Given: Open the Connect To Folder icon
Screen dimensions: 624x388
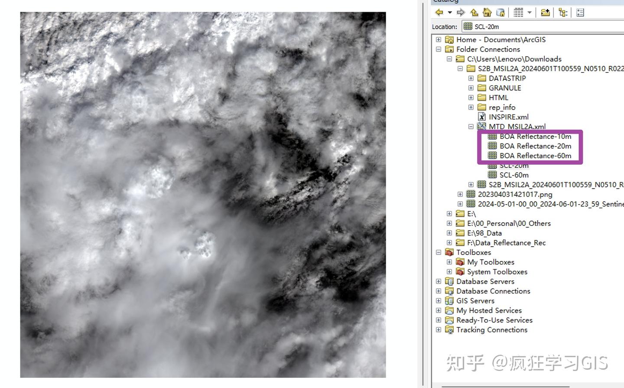Looking at the screenshot, I should (x=546, y=12).
